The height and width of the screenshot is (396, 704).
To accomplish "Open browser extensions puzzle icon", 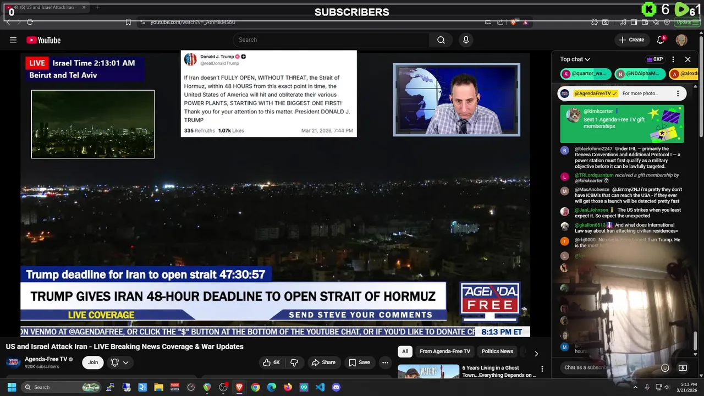I will [595, 22].
